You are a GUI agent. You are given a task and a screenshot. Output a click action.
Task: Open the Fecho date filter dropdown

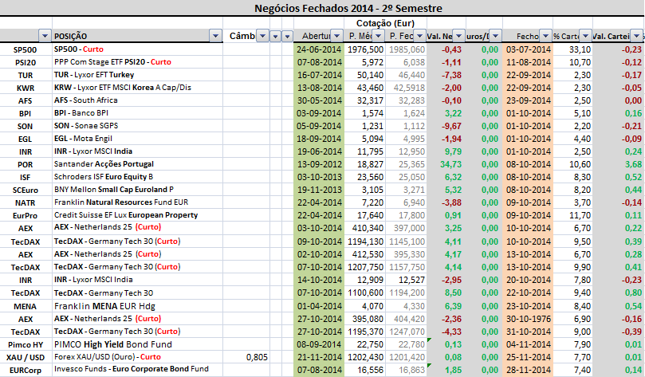(x=545, y=36)
